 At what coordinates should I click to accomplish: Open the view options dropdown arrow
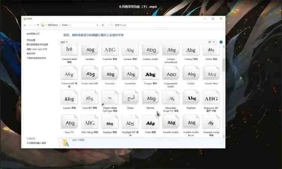point(214,42)
